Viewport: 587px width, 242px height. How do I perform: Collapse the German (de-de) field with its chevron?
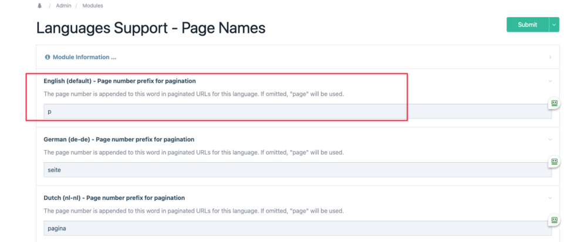coord(550,139)
